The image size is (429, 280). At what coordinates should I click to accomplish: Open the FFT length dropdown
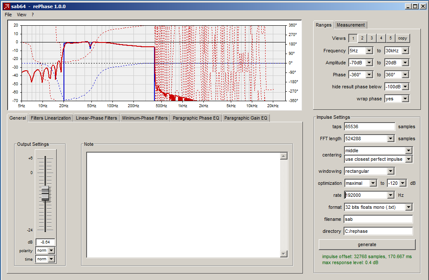coord(390,138)
